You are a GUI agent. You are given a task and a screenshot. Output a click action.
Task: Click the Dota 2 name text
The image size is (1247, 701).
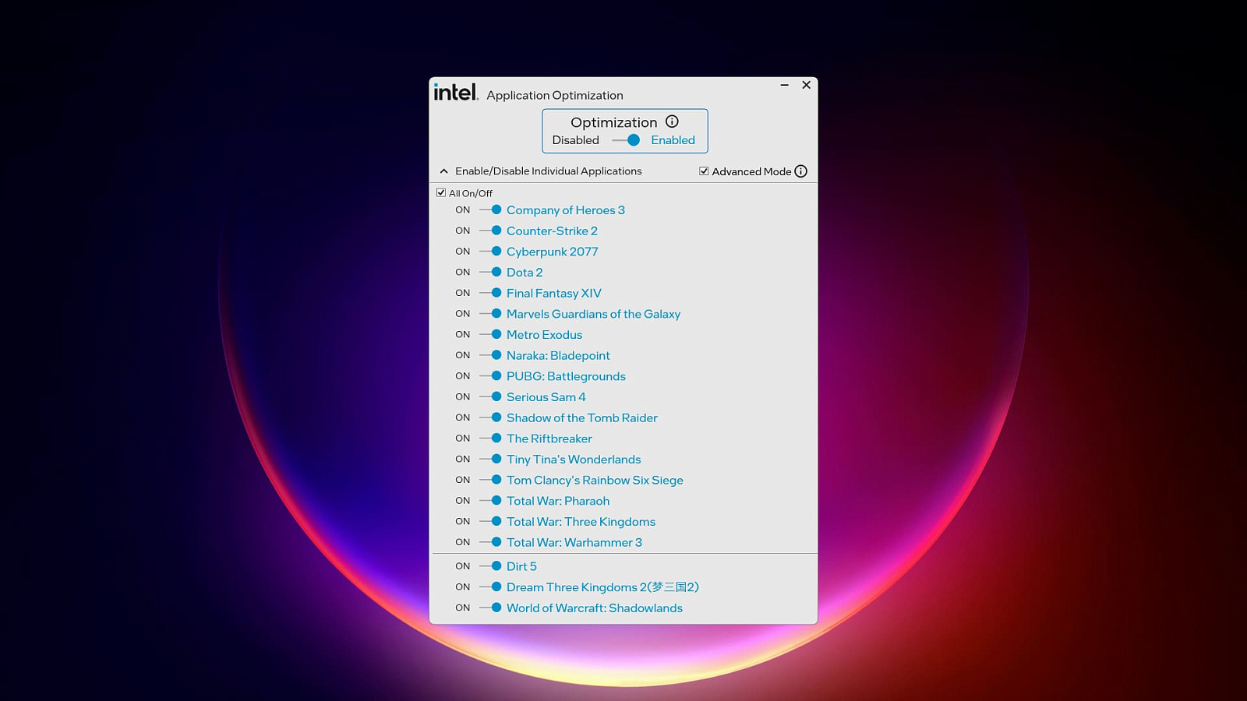[525, 273]
